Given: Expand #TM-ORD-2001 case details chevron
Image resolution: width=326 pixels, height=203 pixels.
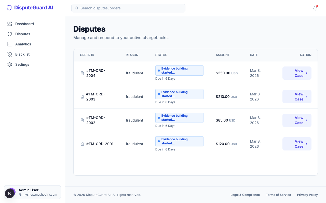Looking at the screenshot, I should coord(306,144).
